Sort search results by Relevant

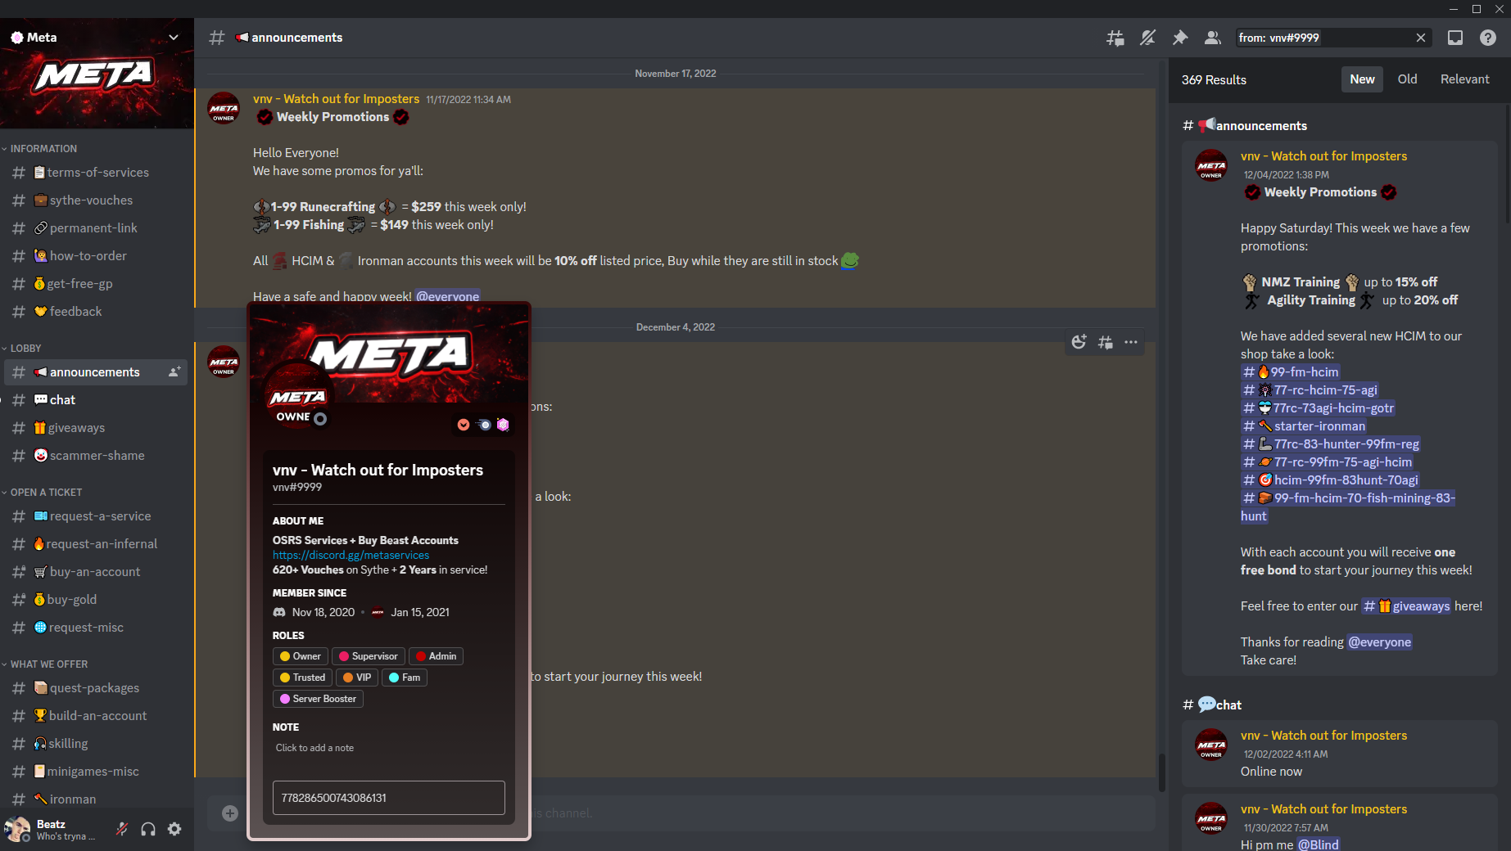(x=1464, y=79)
